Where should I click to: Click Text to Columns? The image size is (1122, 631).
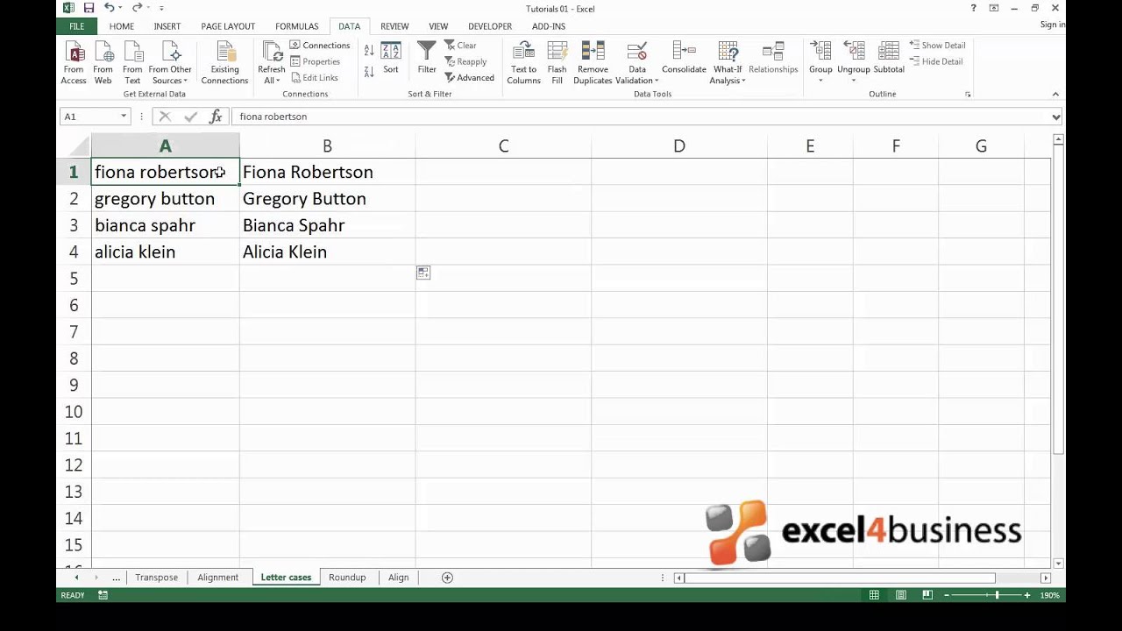point(523,62)
